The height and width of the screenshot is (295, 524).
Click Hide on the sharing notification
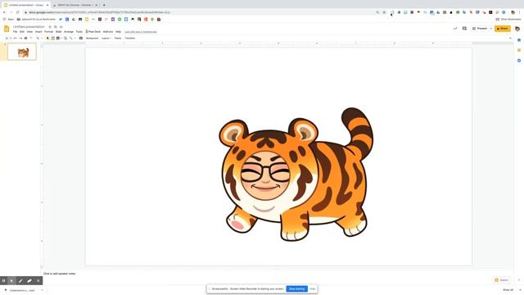click(x=313, y=288)
